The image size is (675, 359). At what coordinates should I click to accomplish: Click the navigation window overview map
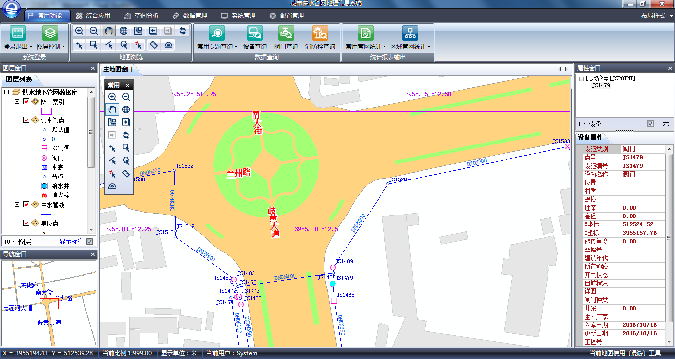click(49, 303)
